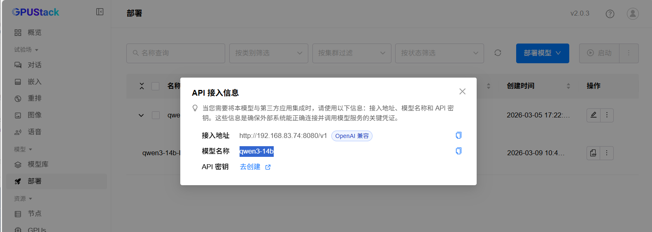This screenshot has width=652, height=232.
Task: Collapse the first deployment row chevron
Action: [x=141, y=115]
